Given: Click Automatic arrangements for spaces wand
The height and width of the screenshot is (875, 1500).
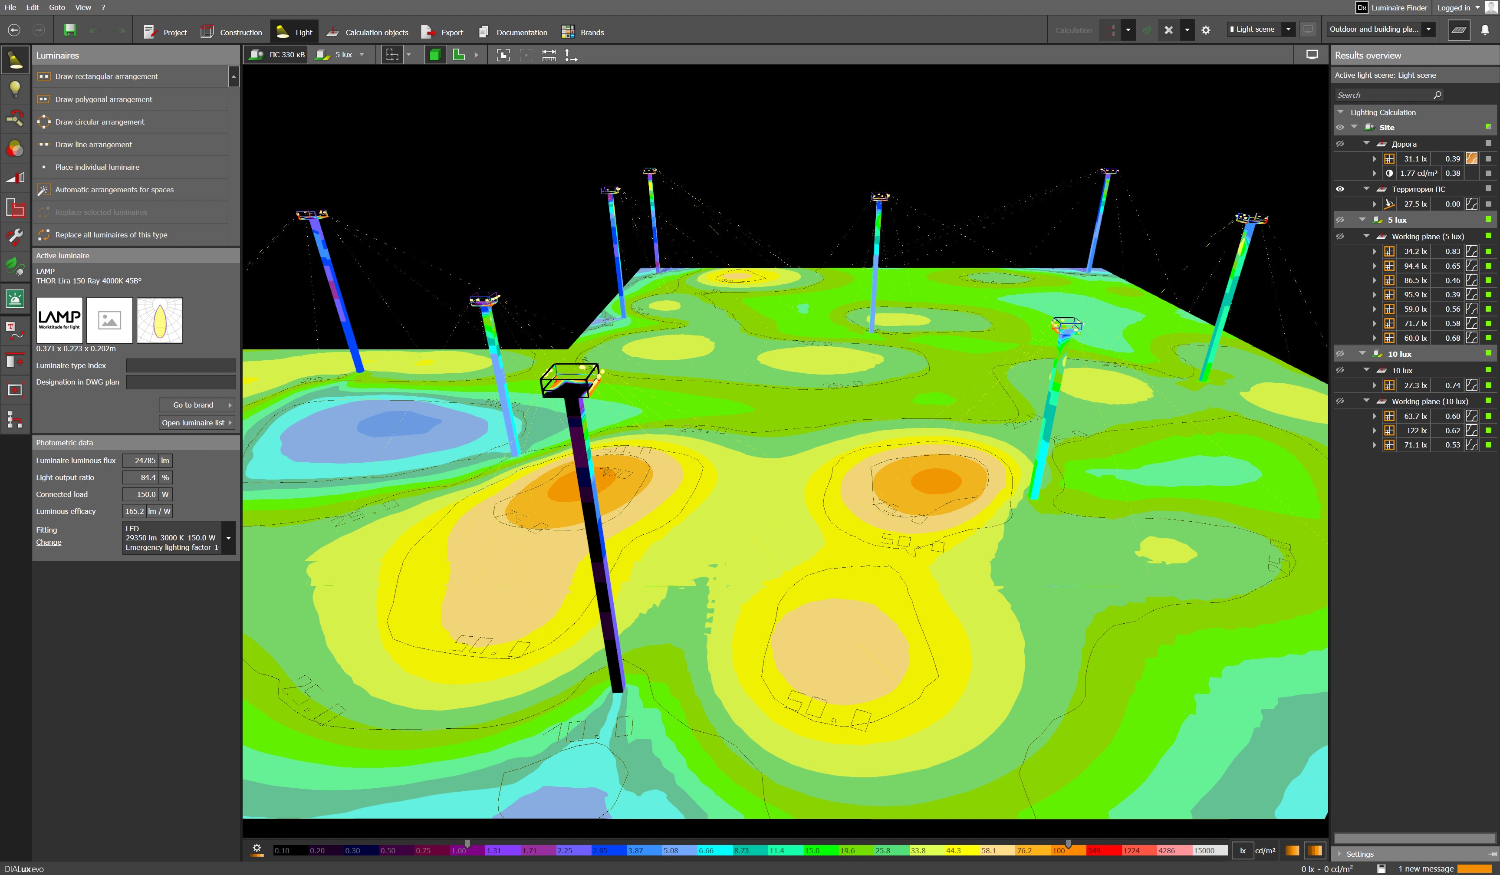Looking at the screenshot, I should (43, 190).
